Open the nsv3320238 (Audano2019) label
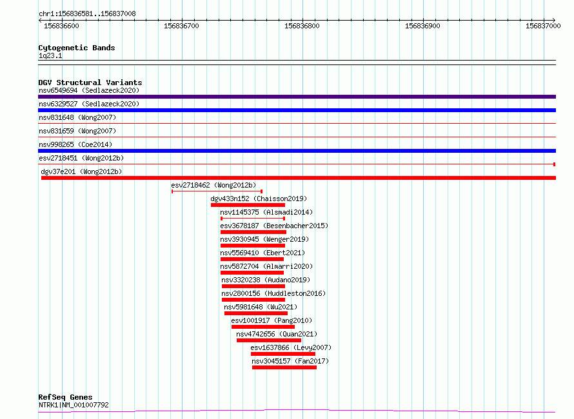574x419 pixels. 266,280
